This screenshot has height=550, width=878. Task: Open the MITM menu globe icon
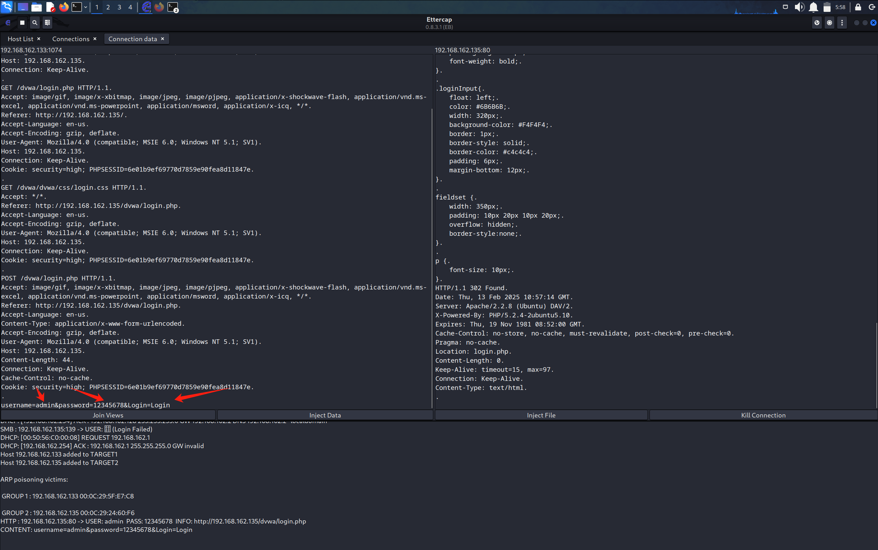(817, 23)
